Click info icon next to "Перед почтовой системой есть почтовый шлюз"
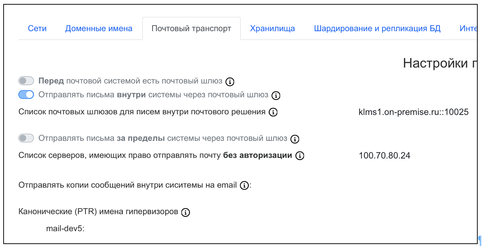The width and height of the screenshot is (482, 248). pyautogui.click(x=230, y=82)
